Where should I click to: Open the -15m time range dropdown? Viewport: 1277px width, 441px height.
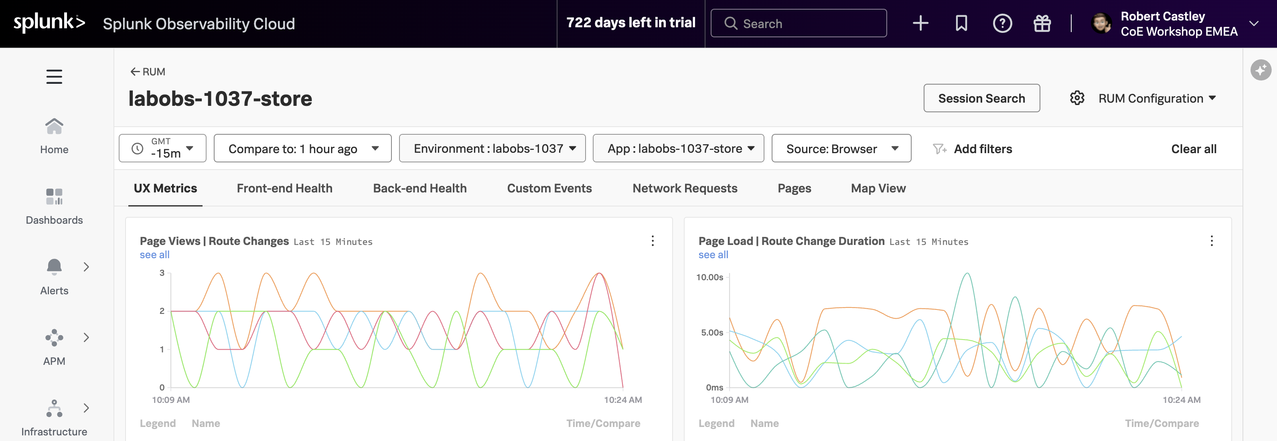162,148
